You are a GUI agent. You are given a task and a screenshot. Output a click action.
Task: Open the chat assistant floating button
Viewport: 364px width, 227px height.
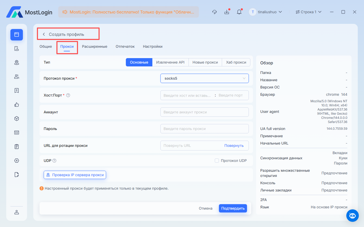pyautogui.click(x=352, y=215)
